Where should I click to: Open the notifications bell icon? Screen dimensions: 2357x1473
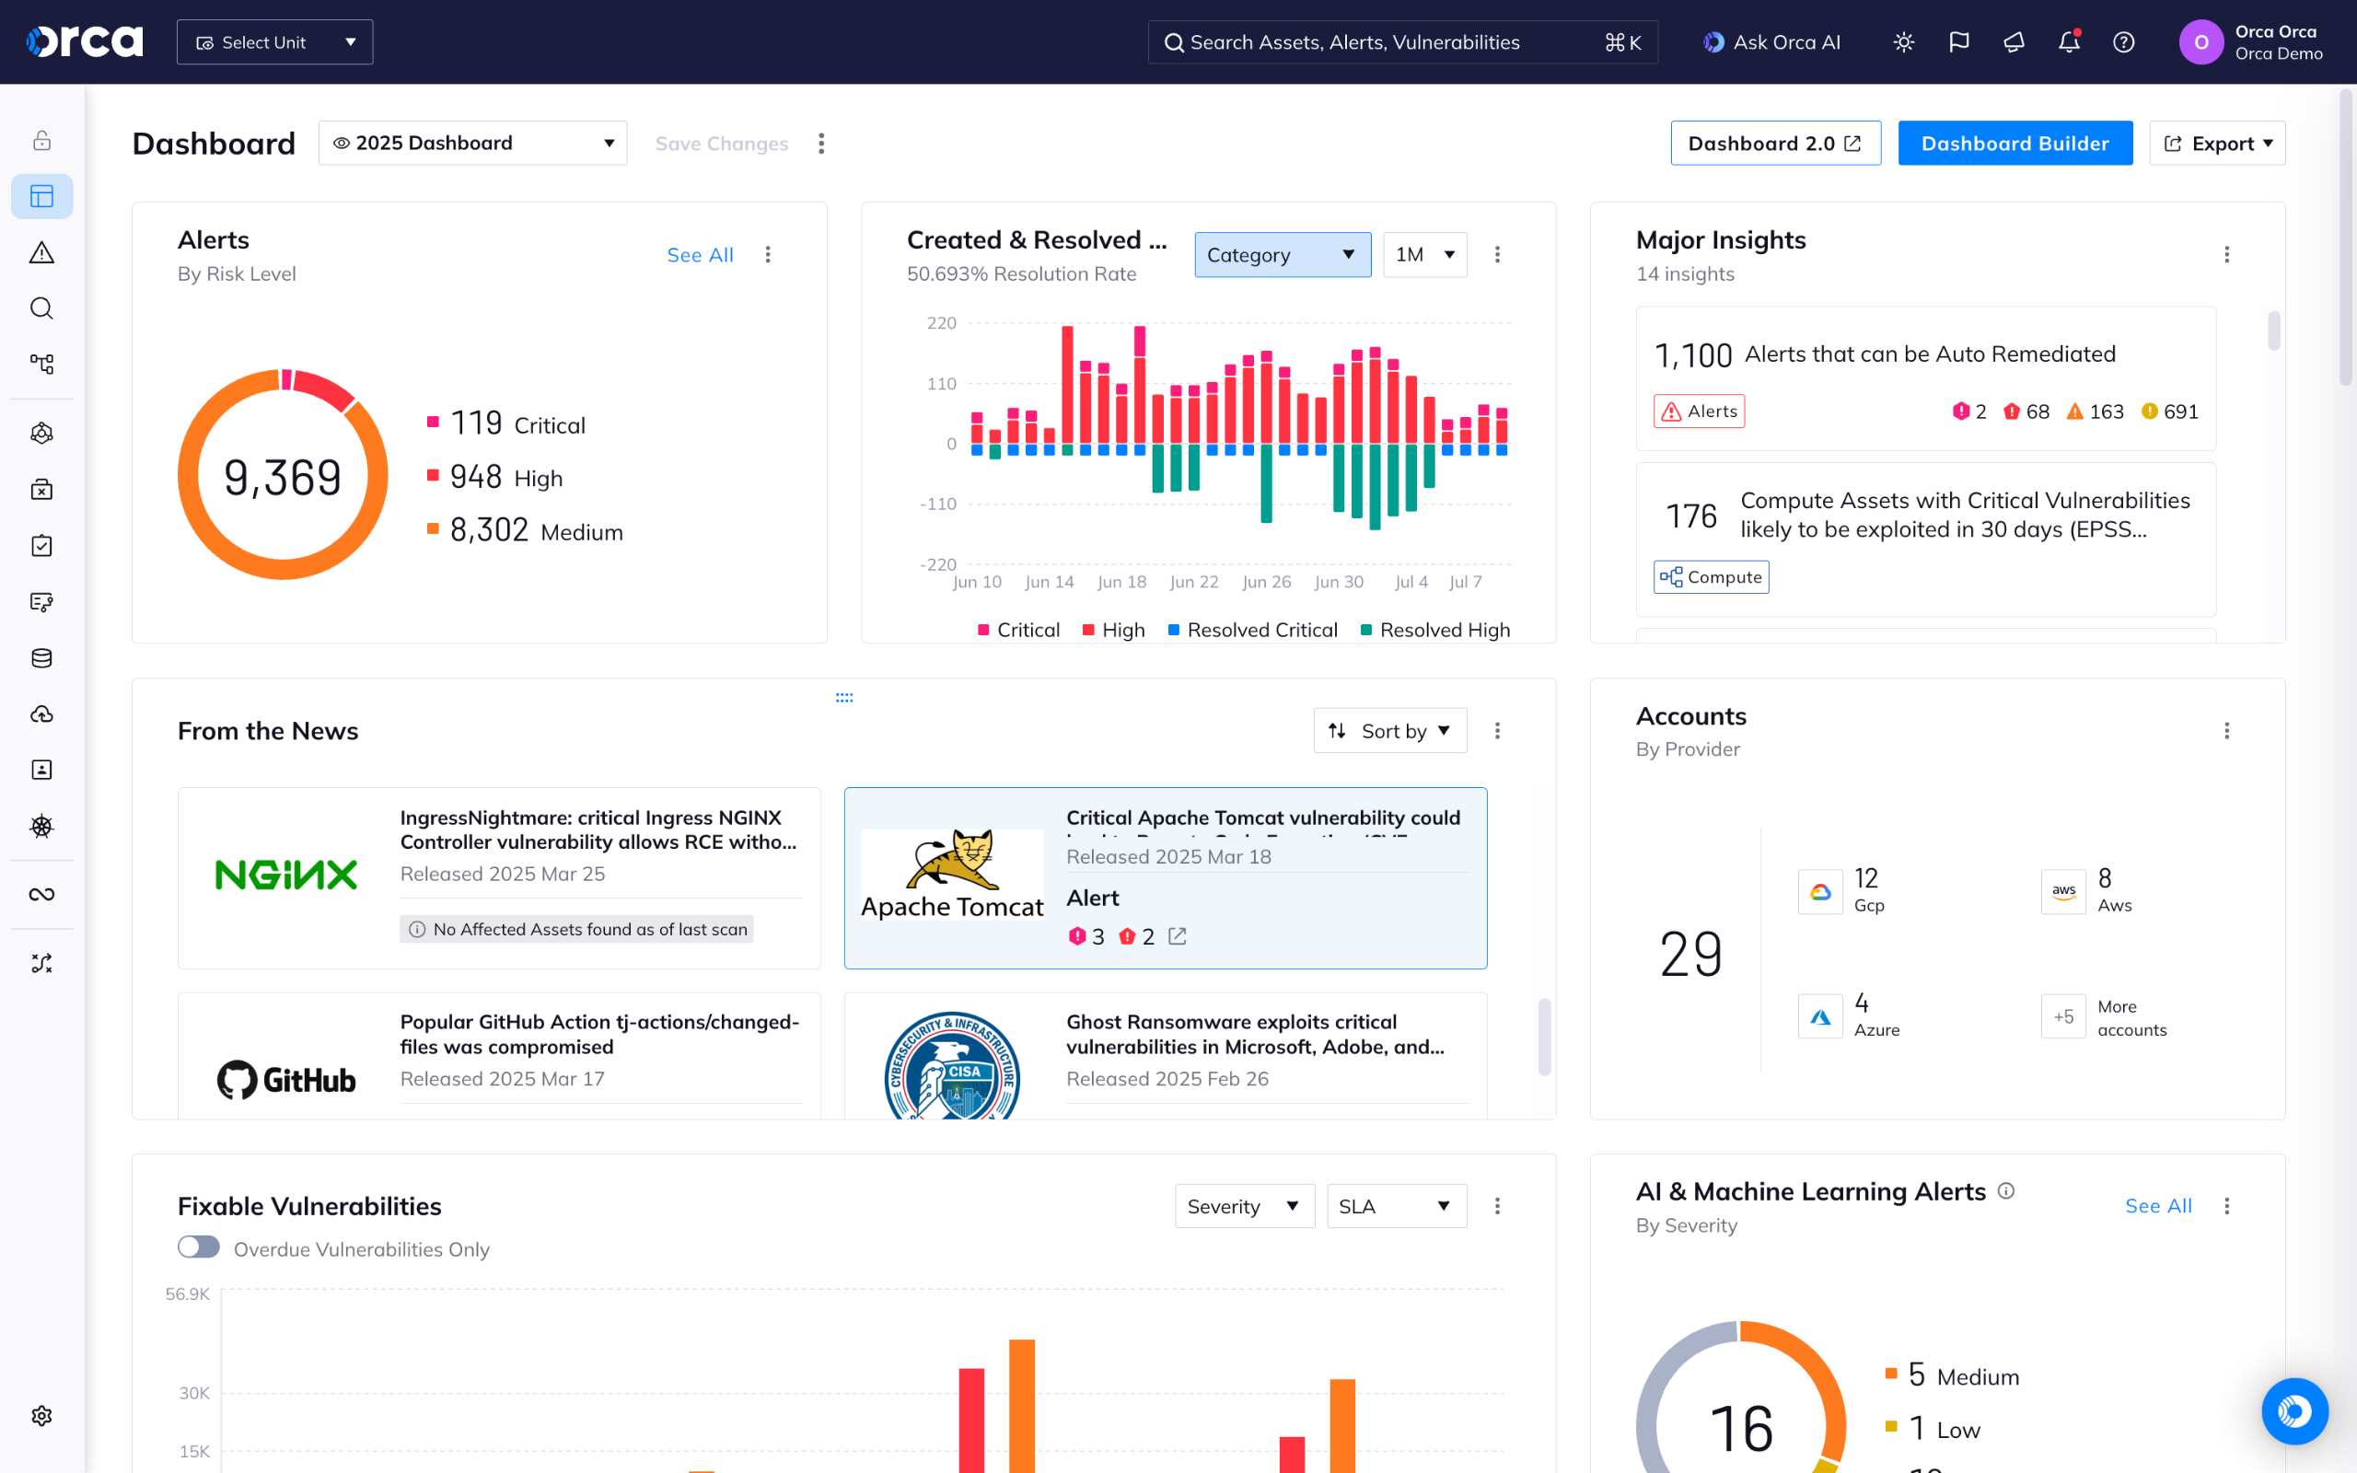pos(2068,42)
